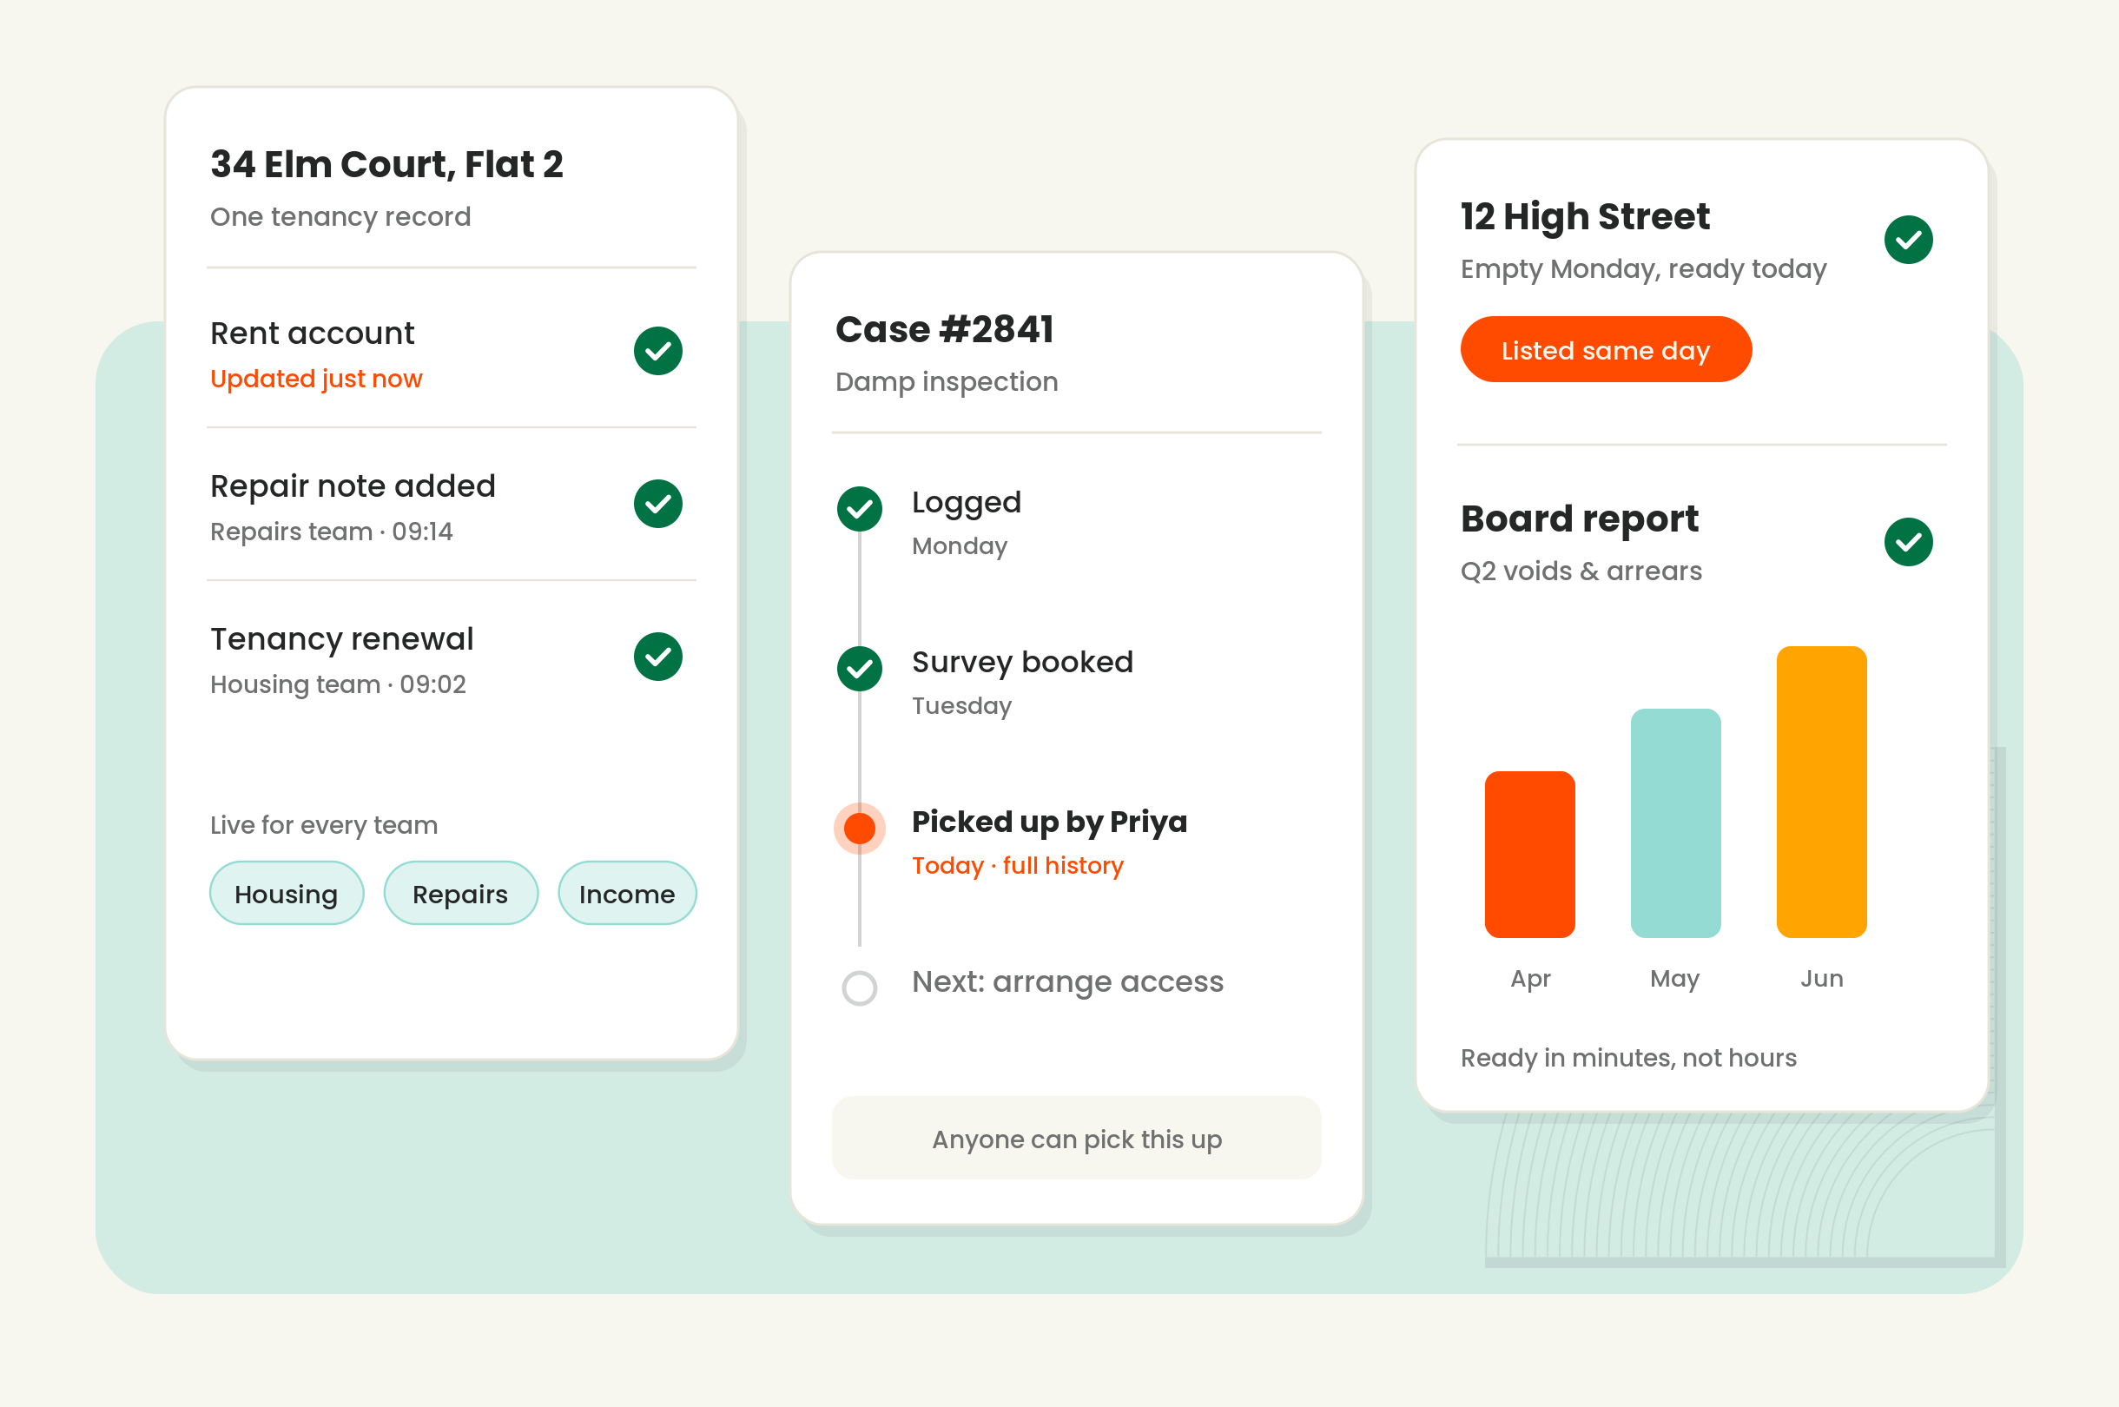The image size is (2119, 1407).
Task: Click the teal May bar in chart
Action: [x=1675, y=822]
